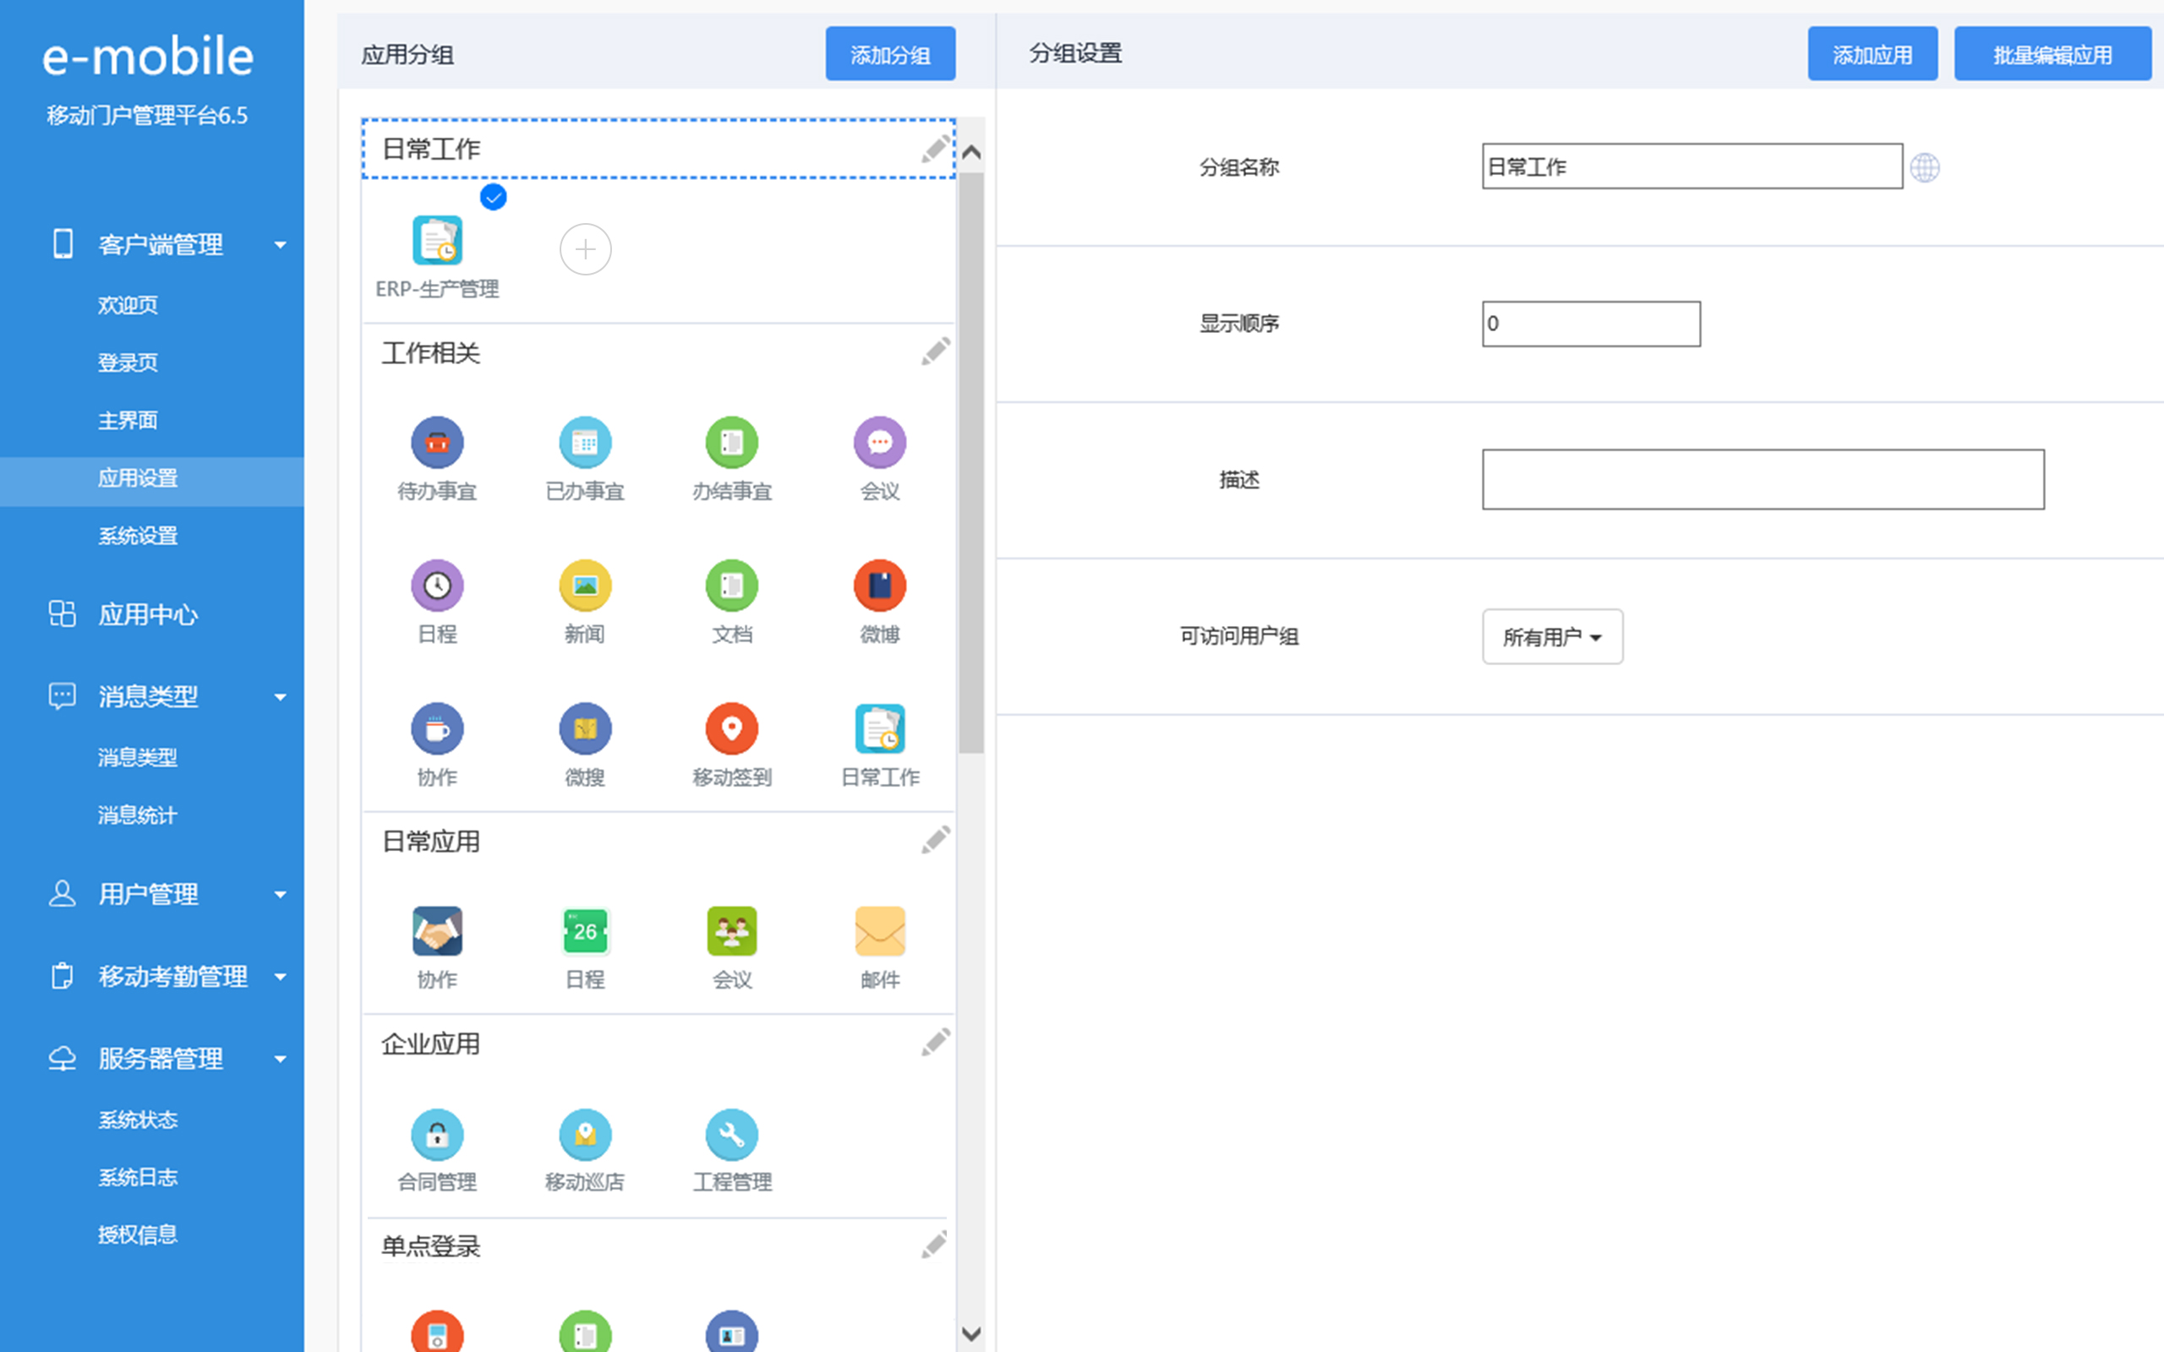Image resolution: width=2164 pixels, height=1352 pixels.
Task: Click the e-mobile logo
Action: tap(149, 57)
